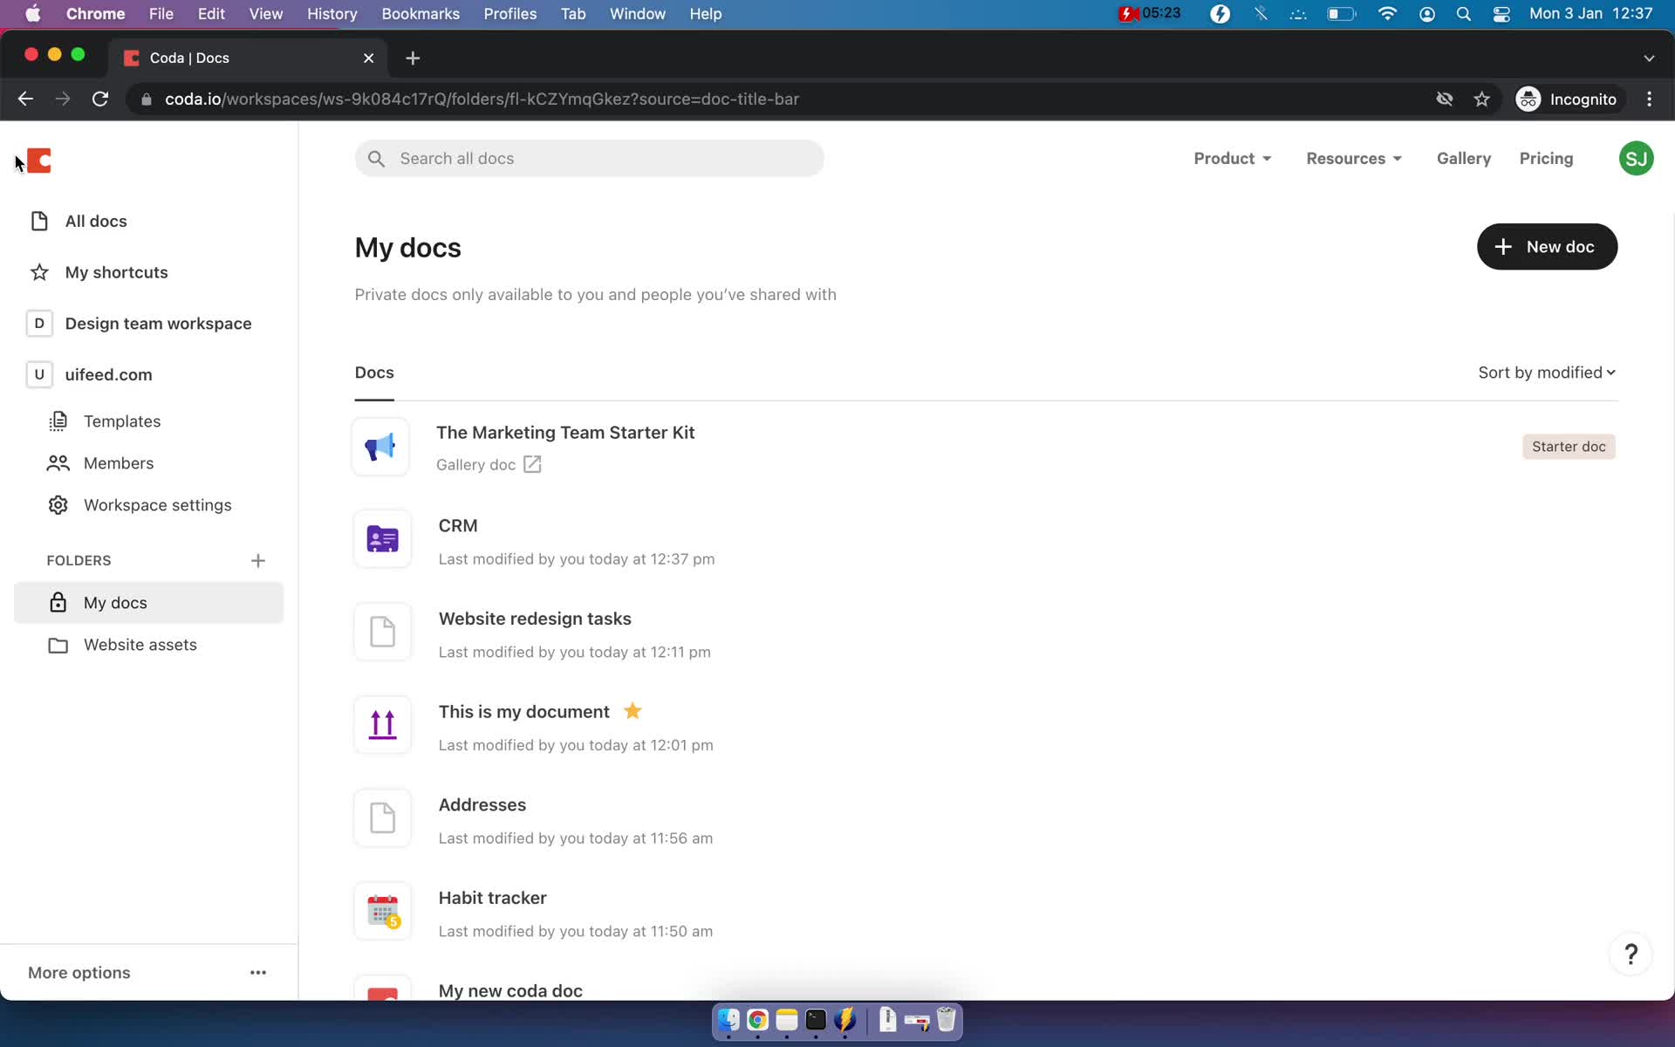Open The Marketing Team Starter Kit
1675x1047 pixels.
pos(565,433)
